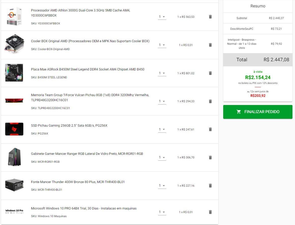This screenshot has width=295, height=225.
Task: Open Fonte Mancer Thunder 400W product title
Action: tap(78, 182)
